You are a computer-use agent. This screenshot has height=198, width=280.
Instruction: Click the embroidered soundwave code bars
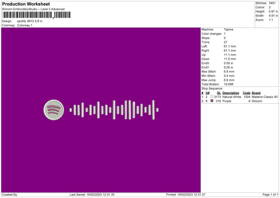114,110
